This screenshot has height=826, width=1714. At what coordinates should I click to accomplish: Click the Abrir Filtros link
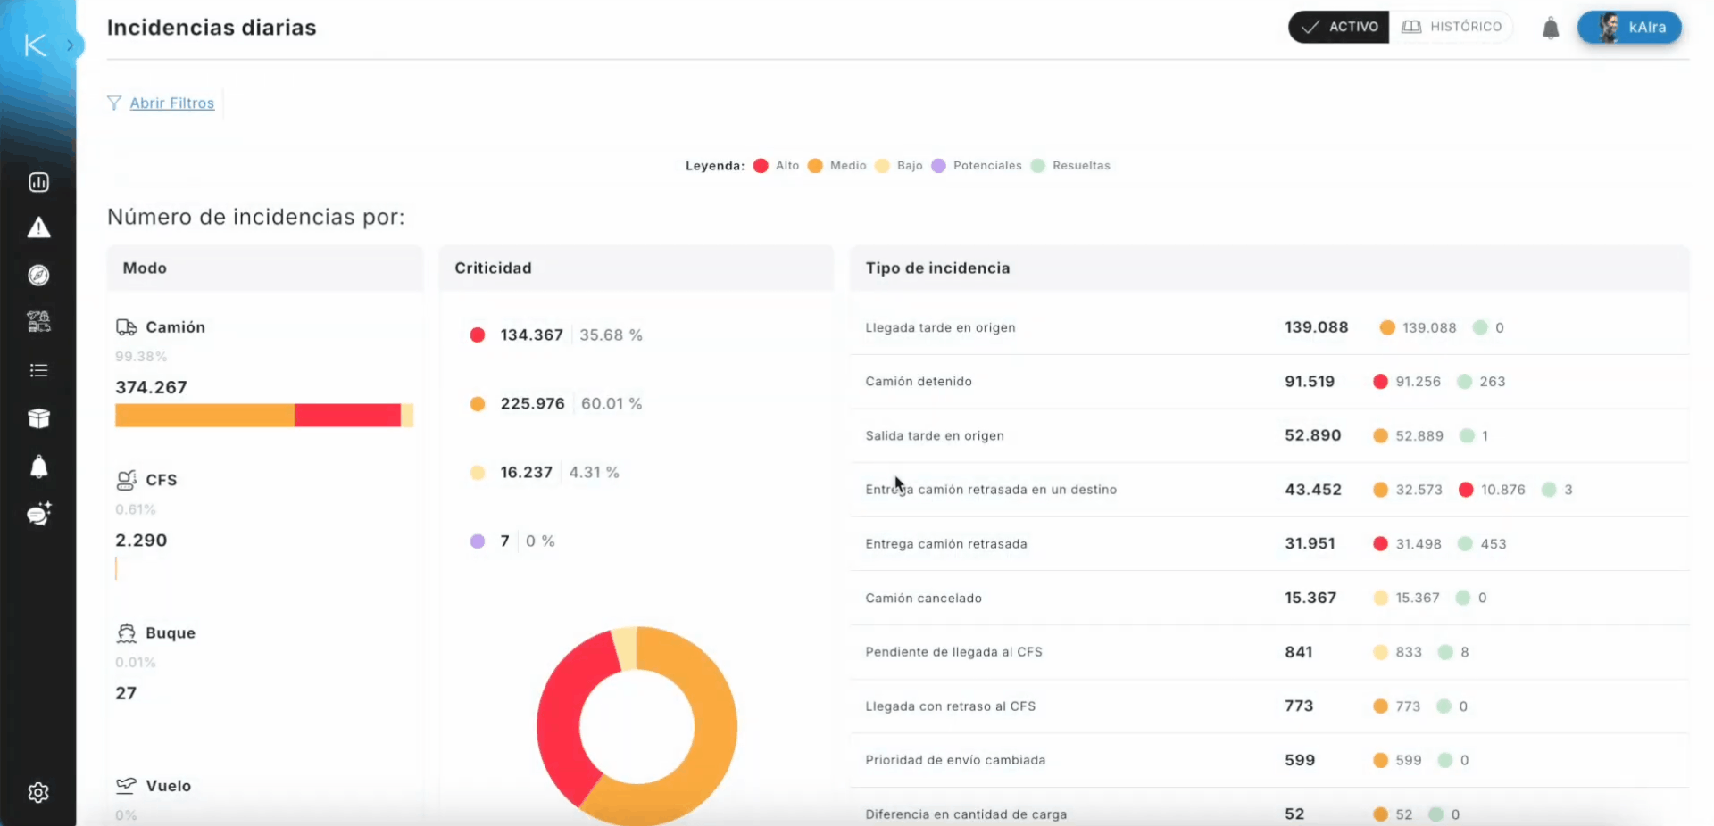tap(172, 103)
